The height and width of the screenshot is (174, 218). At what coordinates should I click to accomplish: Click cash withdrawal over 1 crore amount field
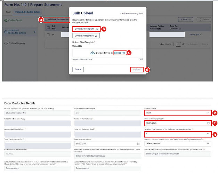click(x=38, y=168)
